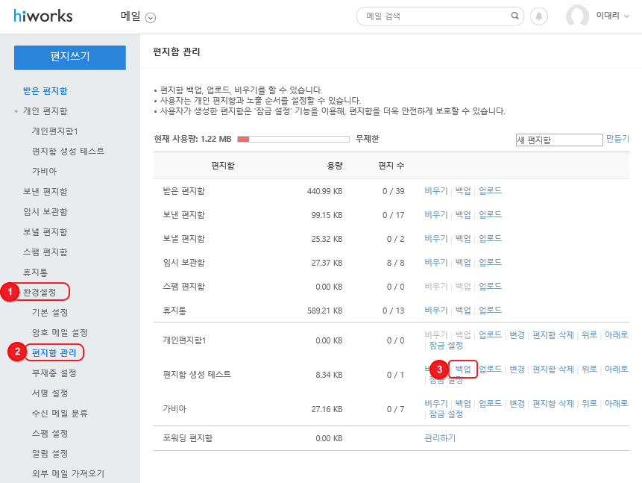
Task: Expand the 이대리 user menu chevron
Action: [626, 16]
